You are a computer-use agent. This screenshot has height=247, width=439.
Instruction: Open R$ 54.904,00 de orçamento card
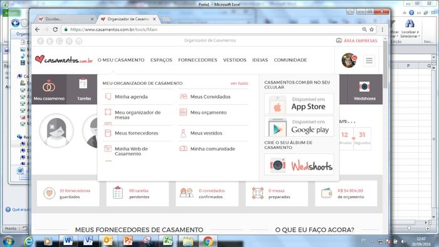[346, 194]
